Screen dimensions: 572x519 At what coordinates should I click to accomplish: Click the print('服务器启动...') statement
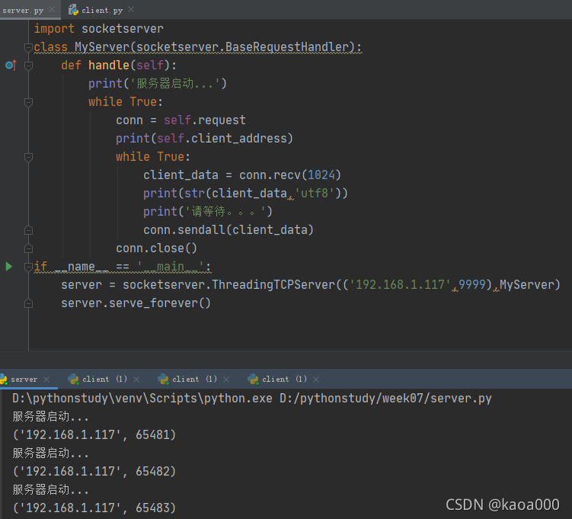(157, 84)
